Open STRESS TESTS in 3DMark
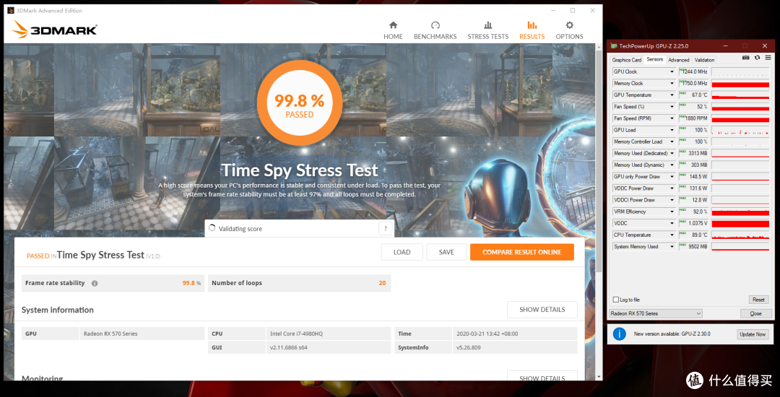Screen dimensions: 780x397 point(488,30)
